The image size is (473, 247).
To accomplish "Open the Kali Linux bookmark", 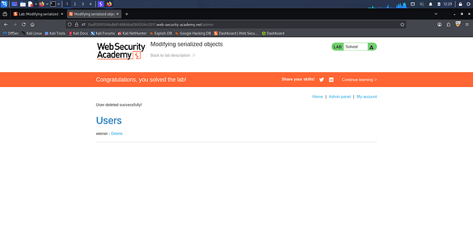I will point(32,33).
